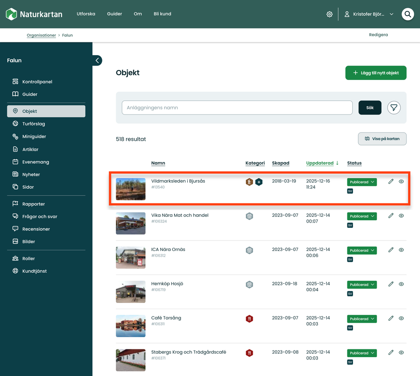The height and width of the screenshot is (376, 420).
Task: Open the filter funnel icon
Action: 394,108
